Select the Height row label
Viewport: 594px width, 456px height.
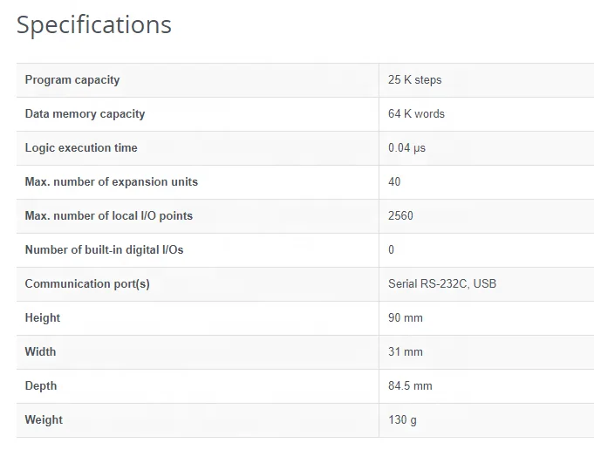pos(43,318)
